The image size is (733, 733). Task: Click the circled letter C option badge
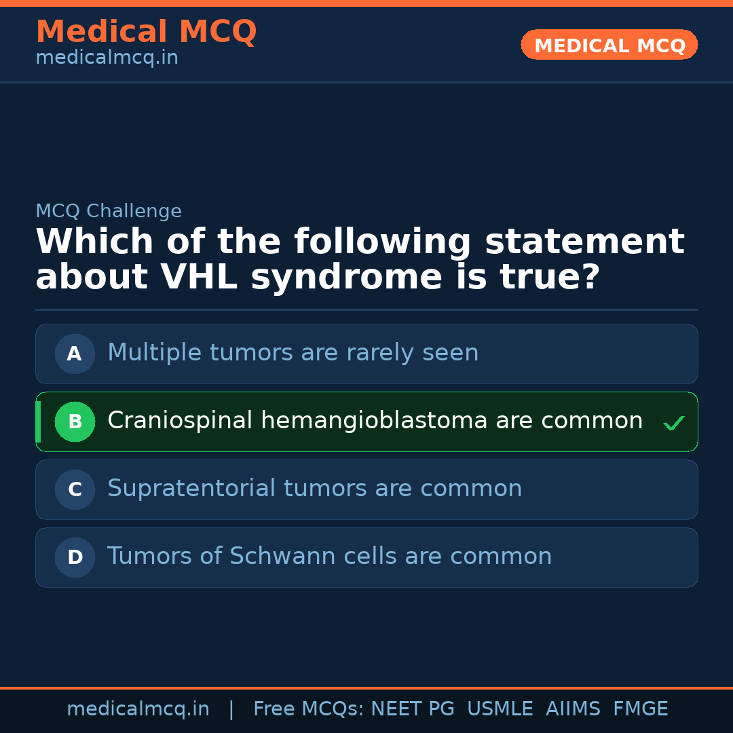(75, 489)
